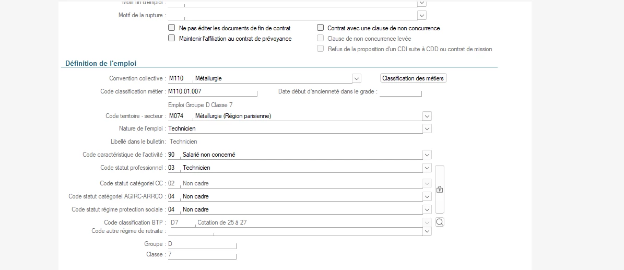Screen dimensions: 624x270
Task: Click the Date début d'ancienneté field
Action: coord(400,92)
